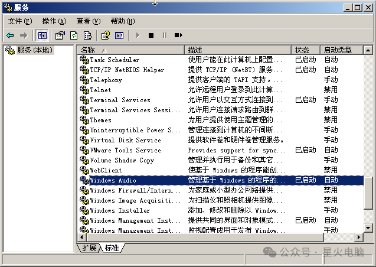Open the Help toolbar icon with question mark

[106, 35]
